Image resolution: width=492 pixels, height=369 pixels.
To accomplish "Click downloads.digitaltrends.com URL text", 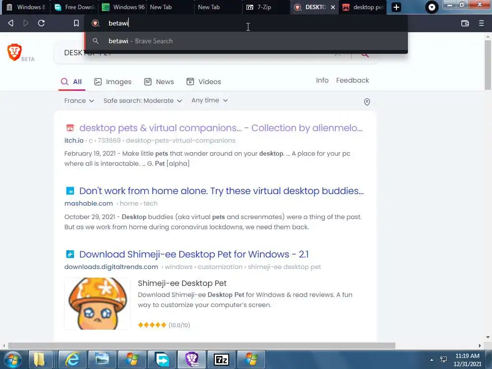I will pos(111,267).
